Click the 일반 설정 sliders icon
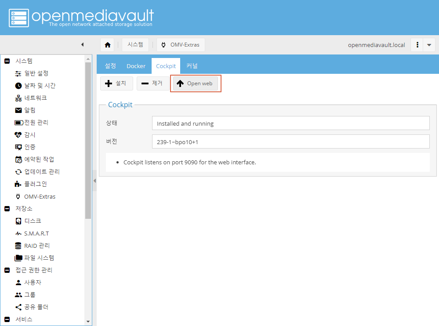This screenshot has height=326, width=439. pos(18,74)
